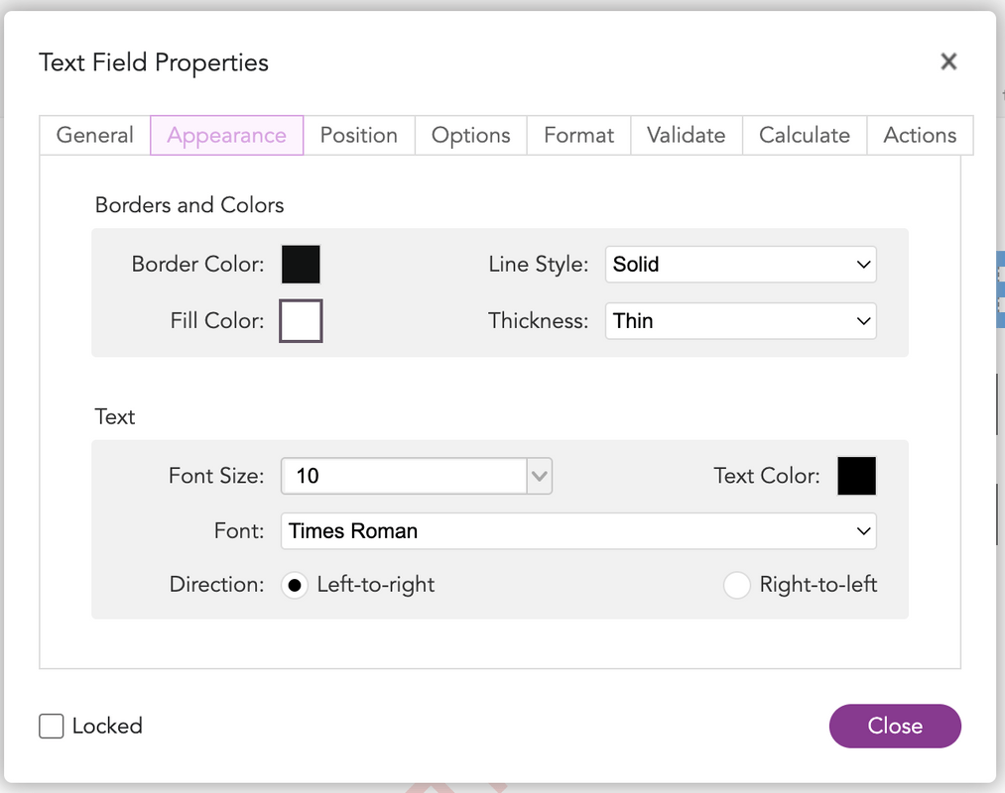
Task: Select the Appearance tab
Action: [227, 135]
